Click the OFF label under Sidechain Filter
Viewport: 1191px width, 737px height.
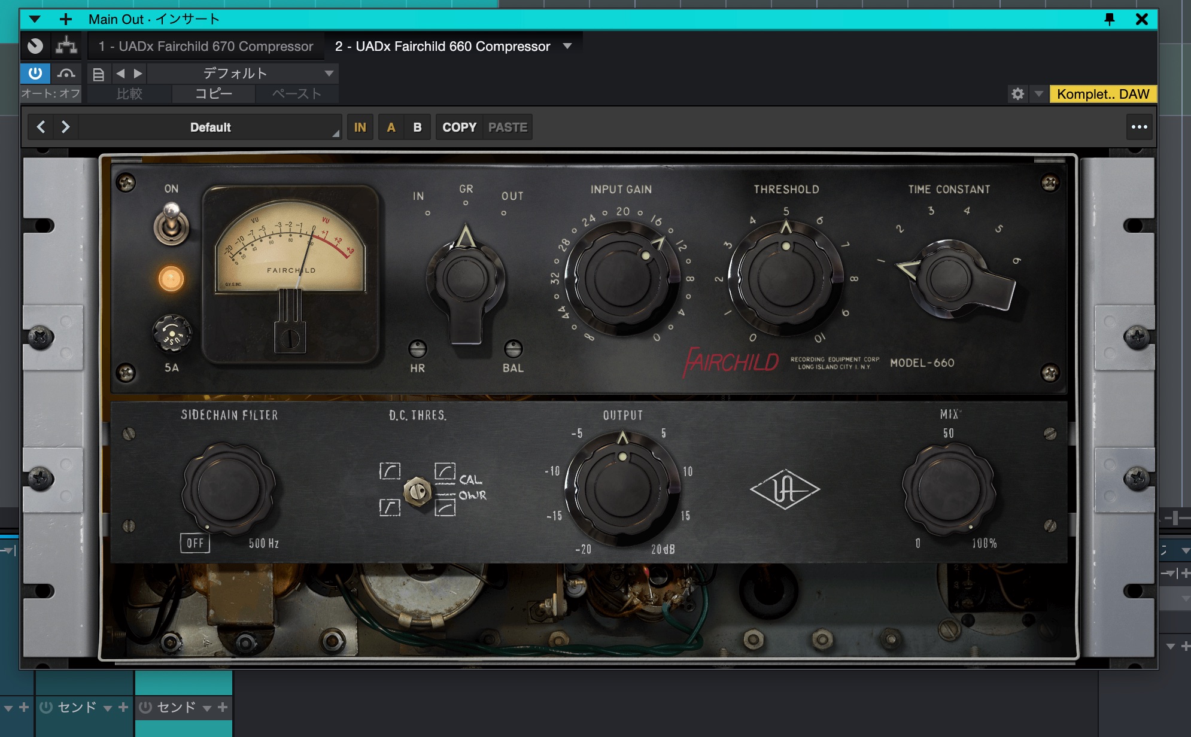pyautogui.click(x=195, y=543)
